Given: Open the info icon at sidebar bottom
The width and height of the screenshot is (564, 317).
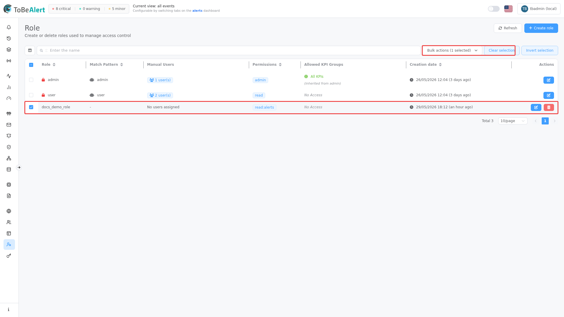Looking at the screenshot, I should [9, 309].
